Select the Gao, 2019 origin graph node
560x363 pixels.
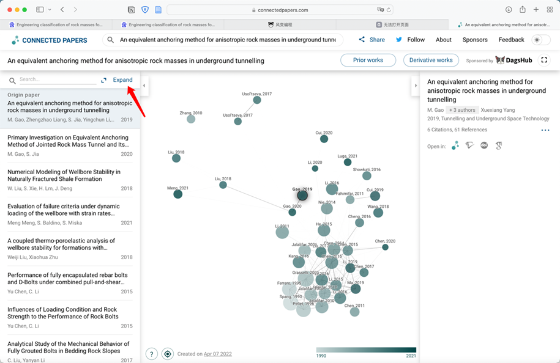click(x=302, y=196)
